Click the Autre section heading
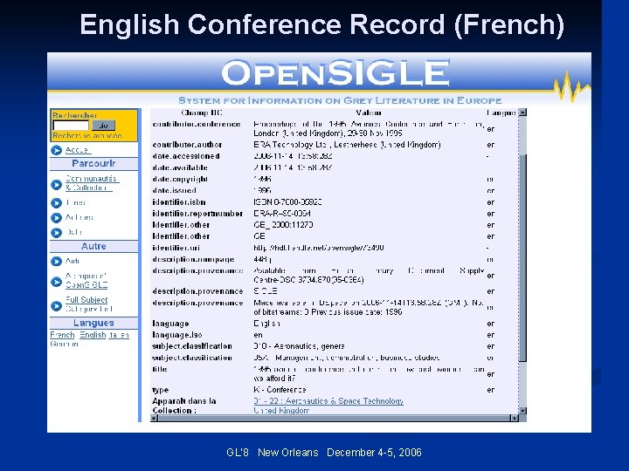 pyautogui.click(x=93, y=246)
